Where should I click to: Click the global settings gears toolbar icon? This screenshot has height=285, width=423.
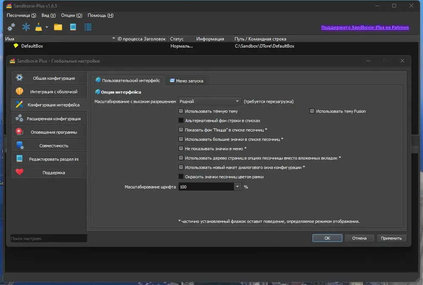click(11, 27)
